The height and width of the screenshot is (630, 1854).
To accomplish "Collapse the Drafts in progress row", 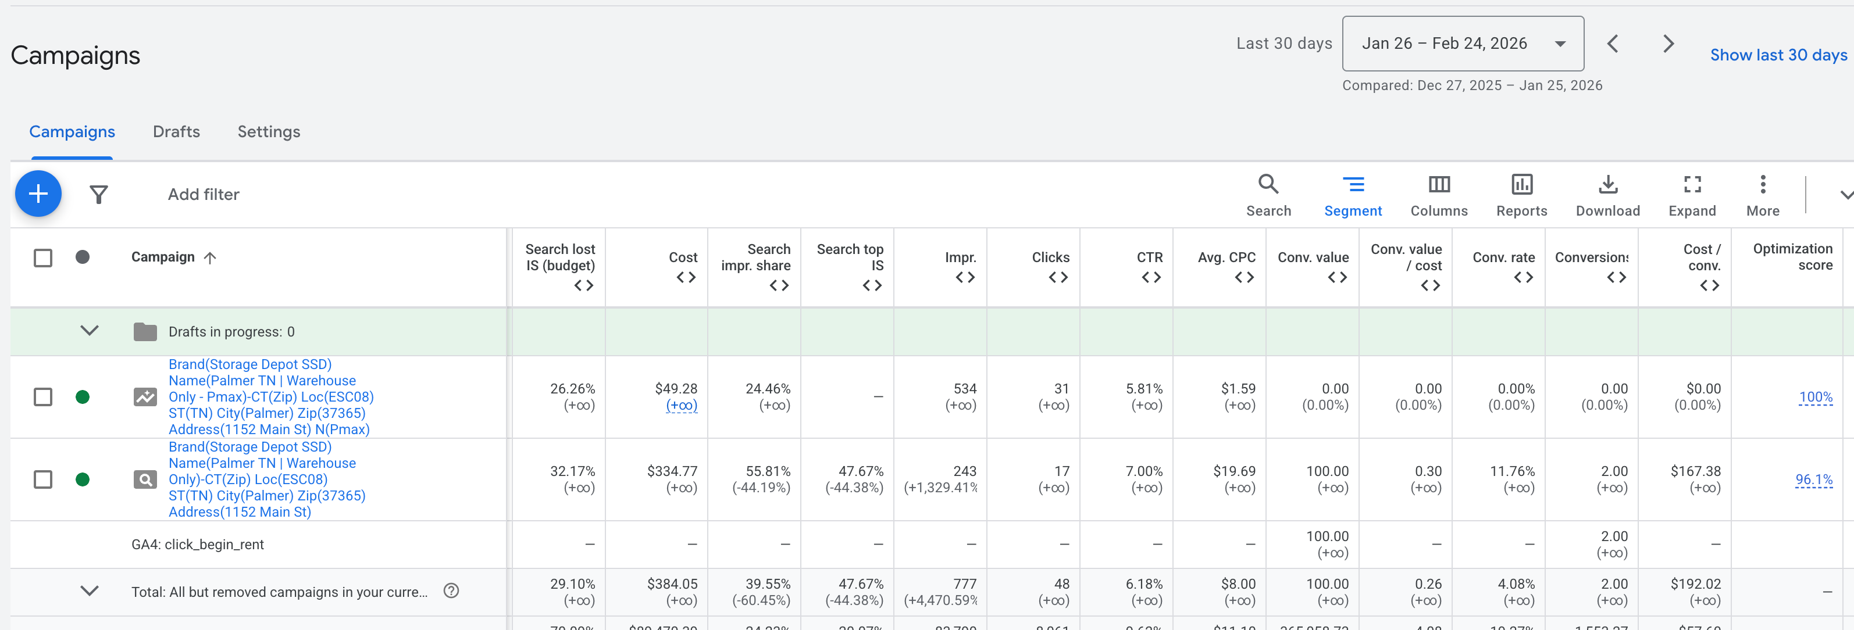I will (x=89, y=331).
